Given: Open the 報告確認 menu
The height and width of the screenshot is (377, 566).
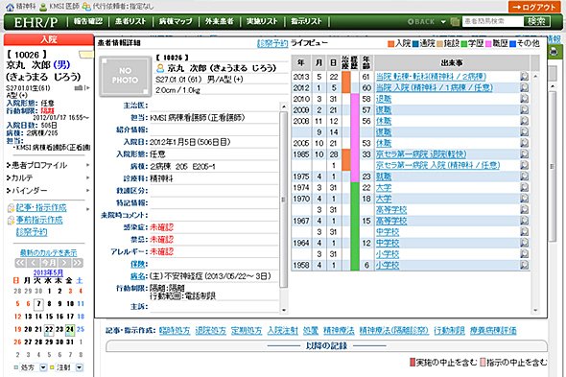Looking at the screenshot, I should pyautogui.click(x=88, y=22).
